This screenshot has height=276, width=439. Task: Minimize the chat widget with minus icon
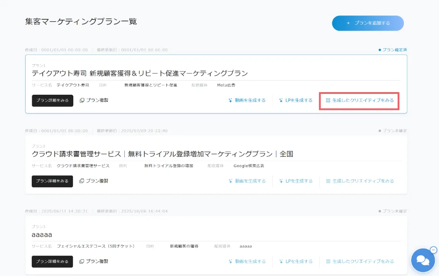[433, 250]
